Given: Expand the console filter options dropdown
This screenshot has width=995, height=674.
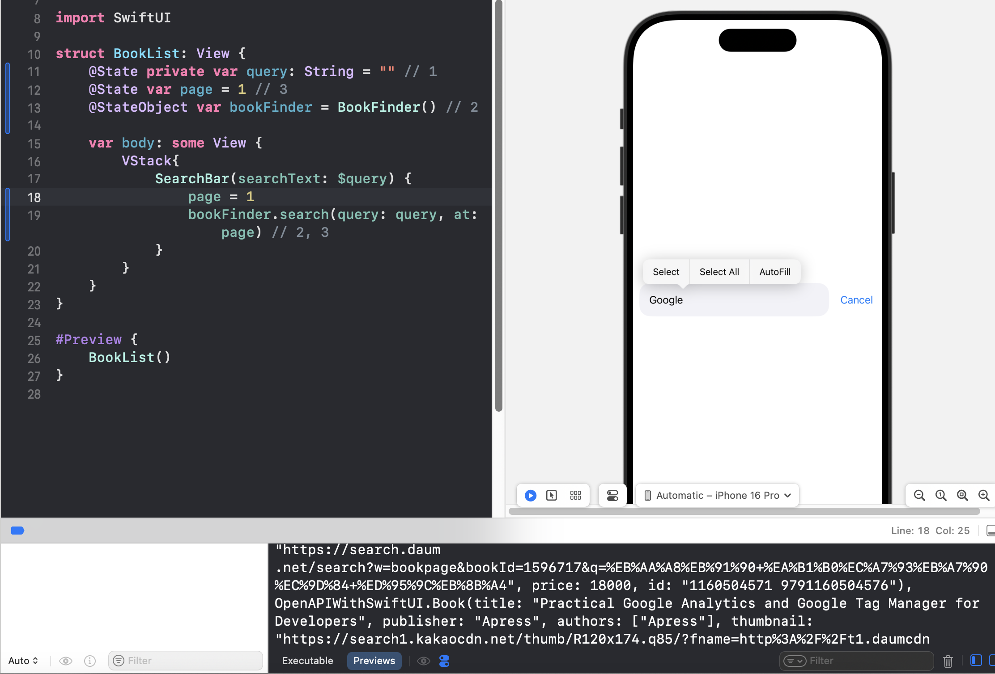Looking at the screenshot, I should pos(795,661).
